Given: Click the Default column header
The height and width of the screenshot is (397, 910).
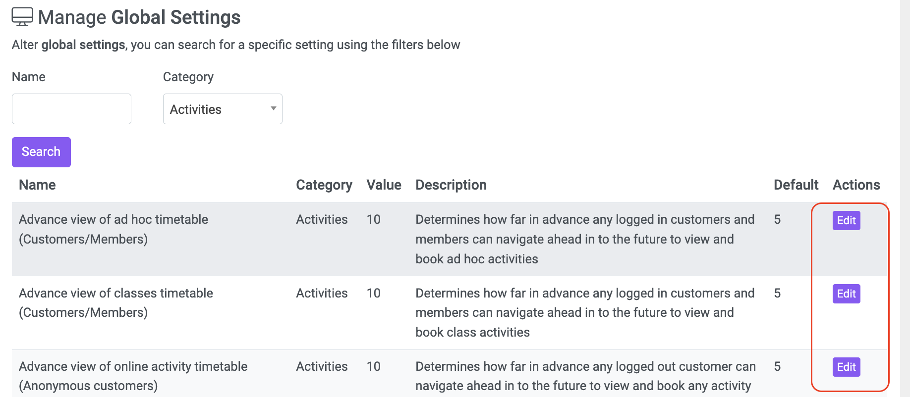Looking at the screenshot, I should click(x=796, y=185).
